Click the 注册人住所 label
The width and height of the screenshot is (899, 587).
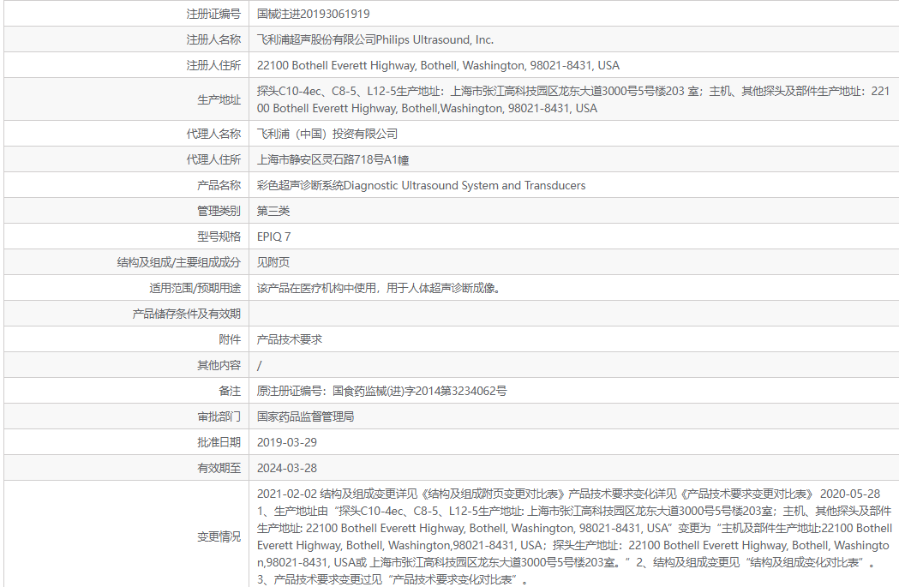(x=213, y=65)
